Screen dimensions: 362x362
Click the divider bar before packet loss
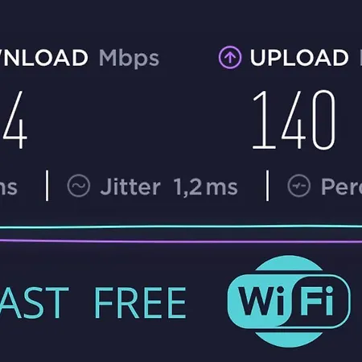coord(267,186)
